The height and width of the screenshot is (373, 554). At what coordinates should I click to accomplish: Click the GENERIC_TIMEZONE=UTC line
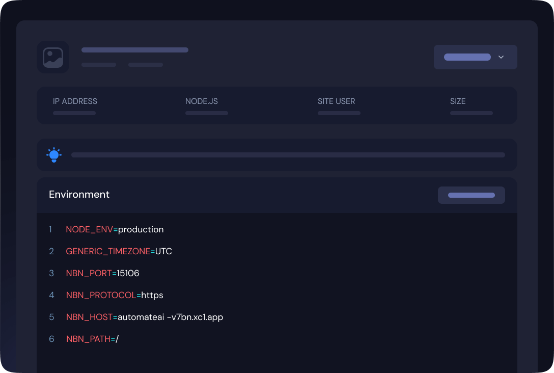(x=119, y=251)
